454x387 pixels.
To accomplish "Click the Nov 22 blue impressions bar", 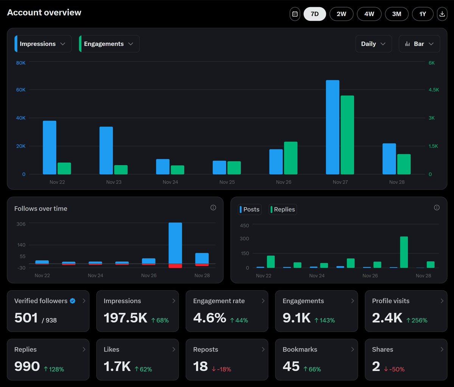I will point(50,148).
